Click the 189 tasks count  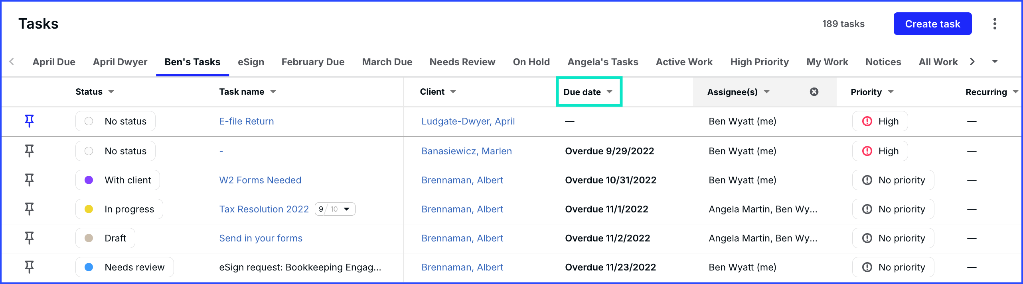[x=843, y=24]
